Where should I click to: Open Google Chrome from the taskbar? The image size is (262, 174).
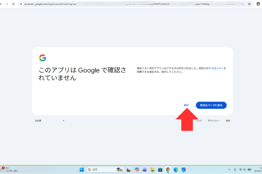click(x=168, y=169)
